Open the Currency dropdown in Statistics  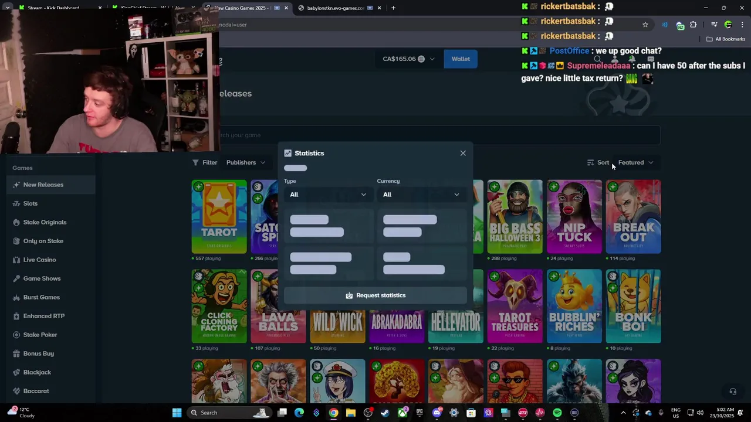(x=421, y=195)
